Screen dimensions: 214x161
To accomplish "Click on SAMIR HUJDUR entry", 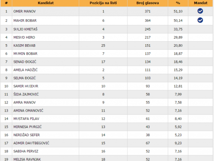I will pos(26,86).
